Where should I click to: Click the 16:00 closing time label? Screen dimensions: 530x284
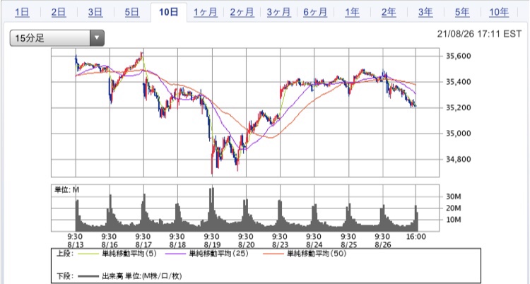[416, 237]
